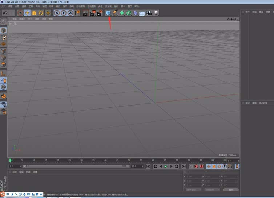The height and width of the screenshot is (198, 274).
Task: Click the Undo arrow icon
Action: pyautogui.click(x=5, y=13)
